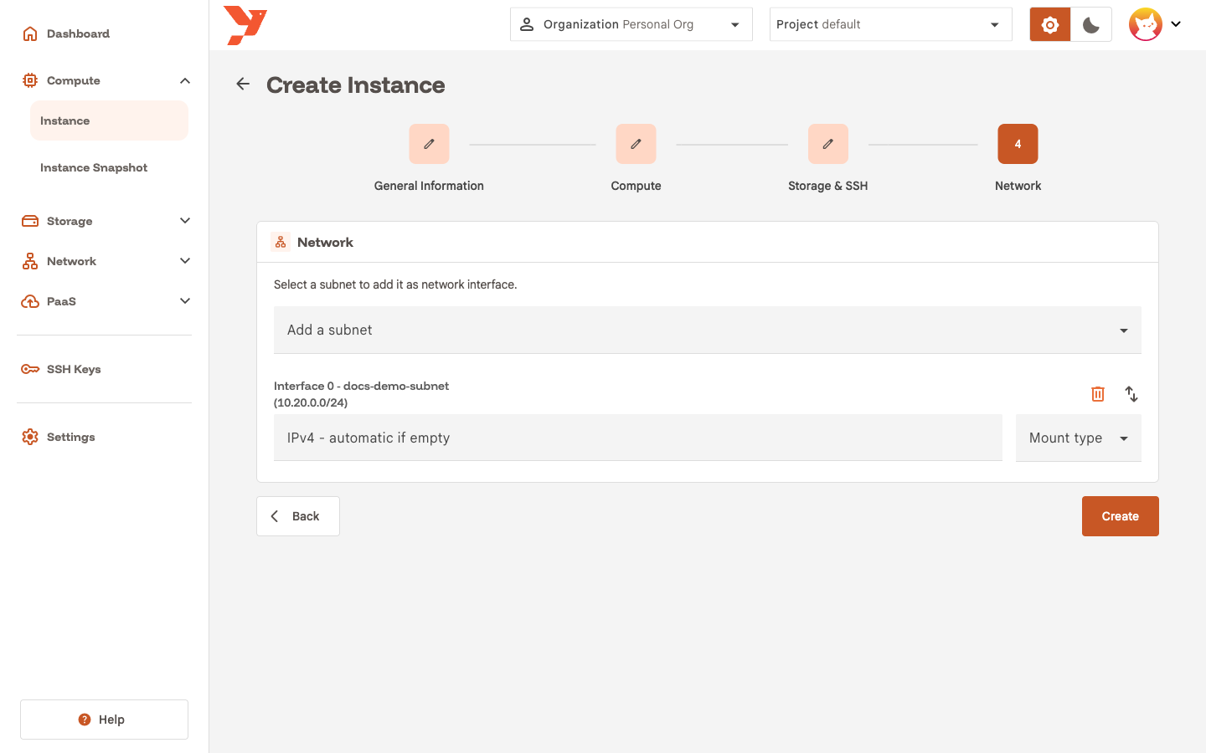Click the reorder arrows icon for Interface 0
This screenshot has height=753, width=1206.
tap(1131, 393)
